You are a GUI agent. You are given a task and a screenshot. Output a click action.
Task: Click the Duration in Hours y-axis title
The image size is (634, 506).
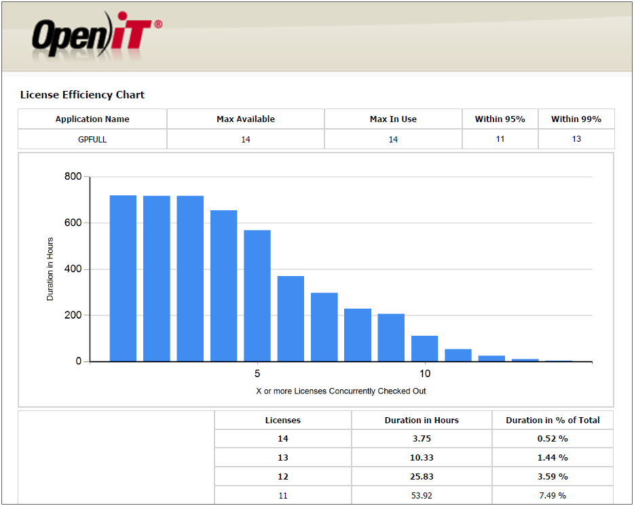click(x=50, y=269)
